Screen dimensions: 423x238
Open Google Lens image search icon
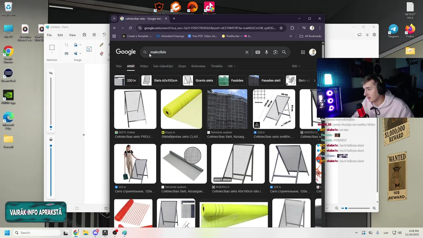275,52
